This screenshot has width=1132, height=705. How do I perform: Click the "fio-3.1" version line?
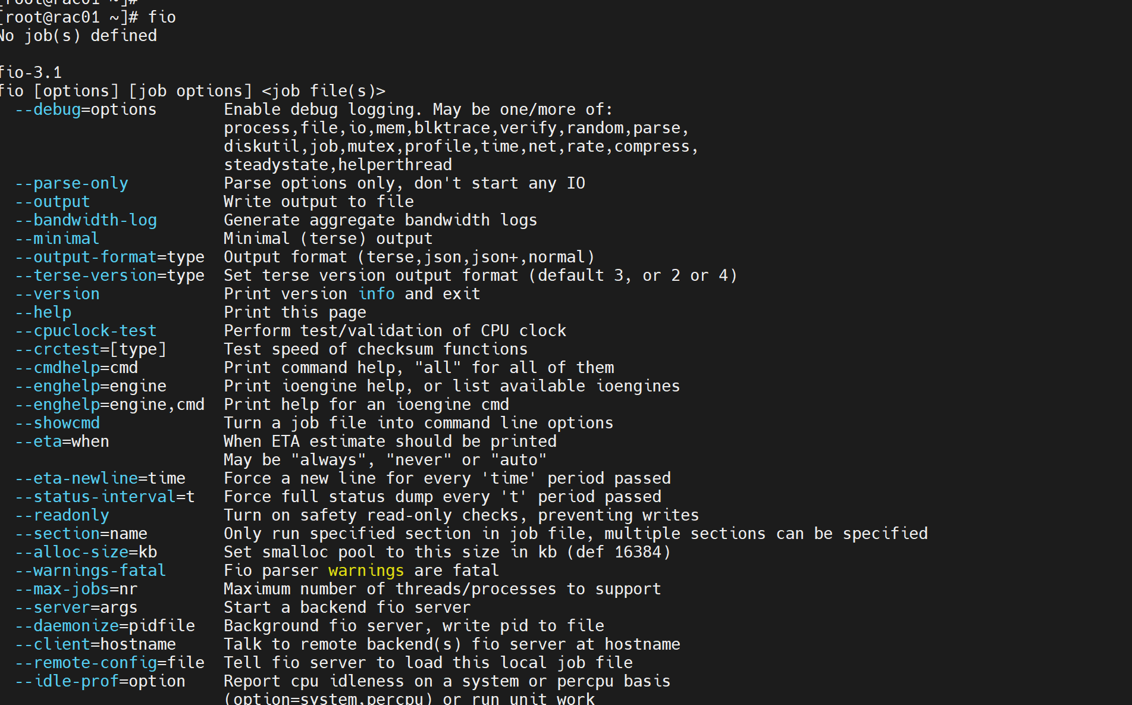point(31,73)
